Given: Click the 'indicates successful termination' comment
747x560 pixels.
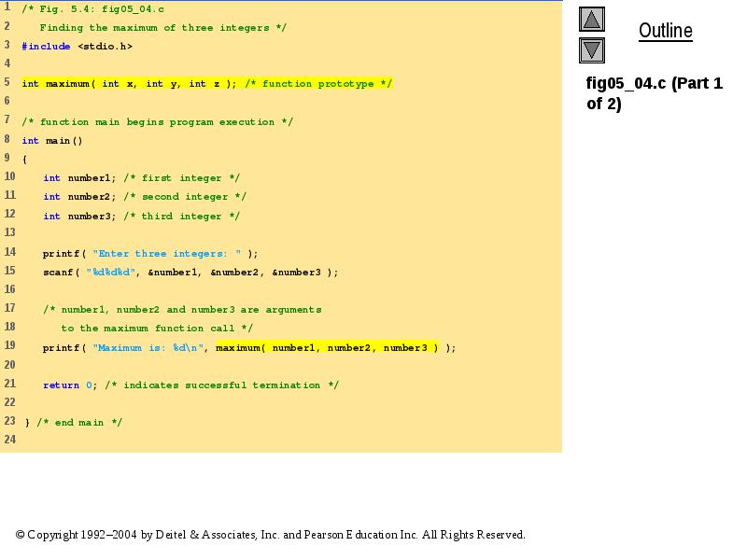Looking at the screenshot, I should (221, 385).
